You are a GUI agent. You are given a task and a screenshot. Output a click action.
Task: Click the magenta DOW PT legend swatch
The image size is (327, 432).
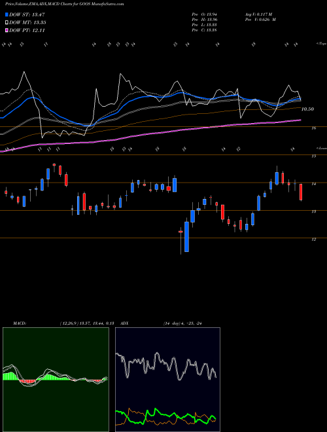pos(7,30)
